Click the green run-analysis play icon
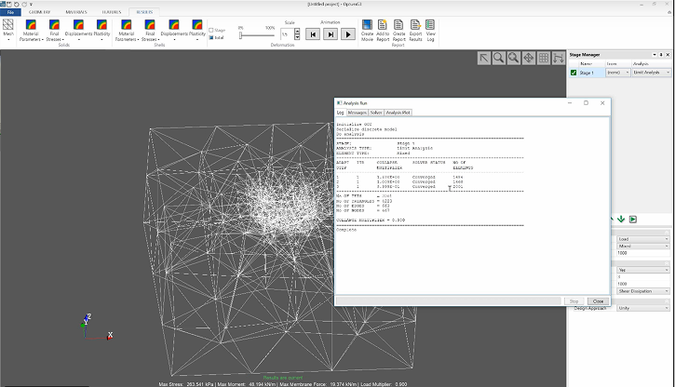675x387 pixels. (x=633, y=220)
